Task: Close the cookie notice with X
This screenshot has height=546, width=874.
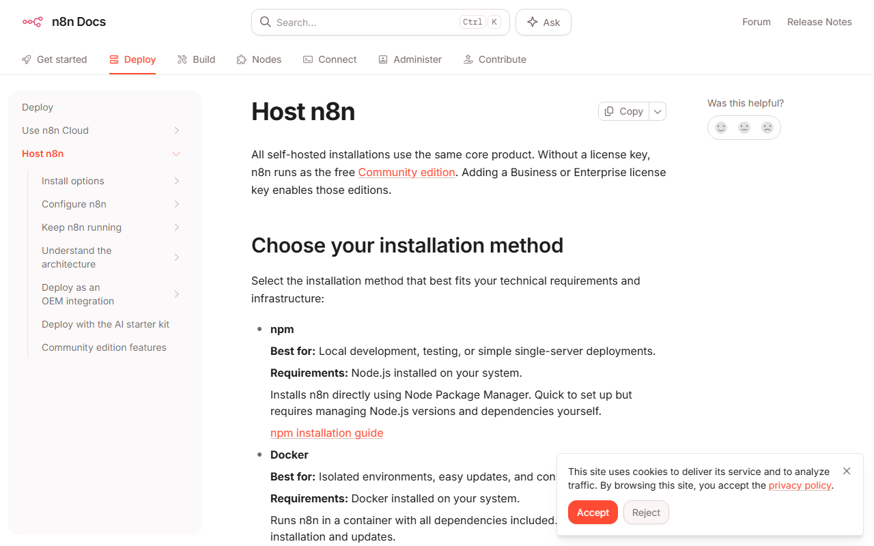Action: [847, 471]
